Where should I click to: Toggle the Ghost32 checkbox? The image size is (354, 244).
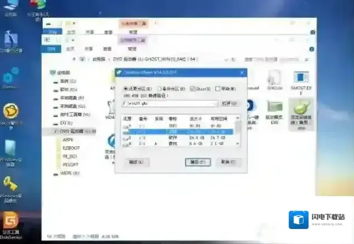pyautogui.click(x=192, y=88)
